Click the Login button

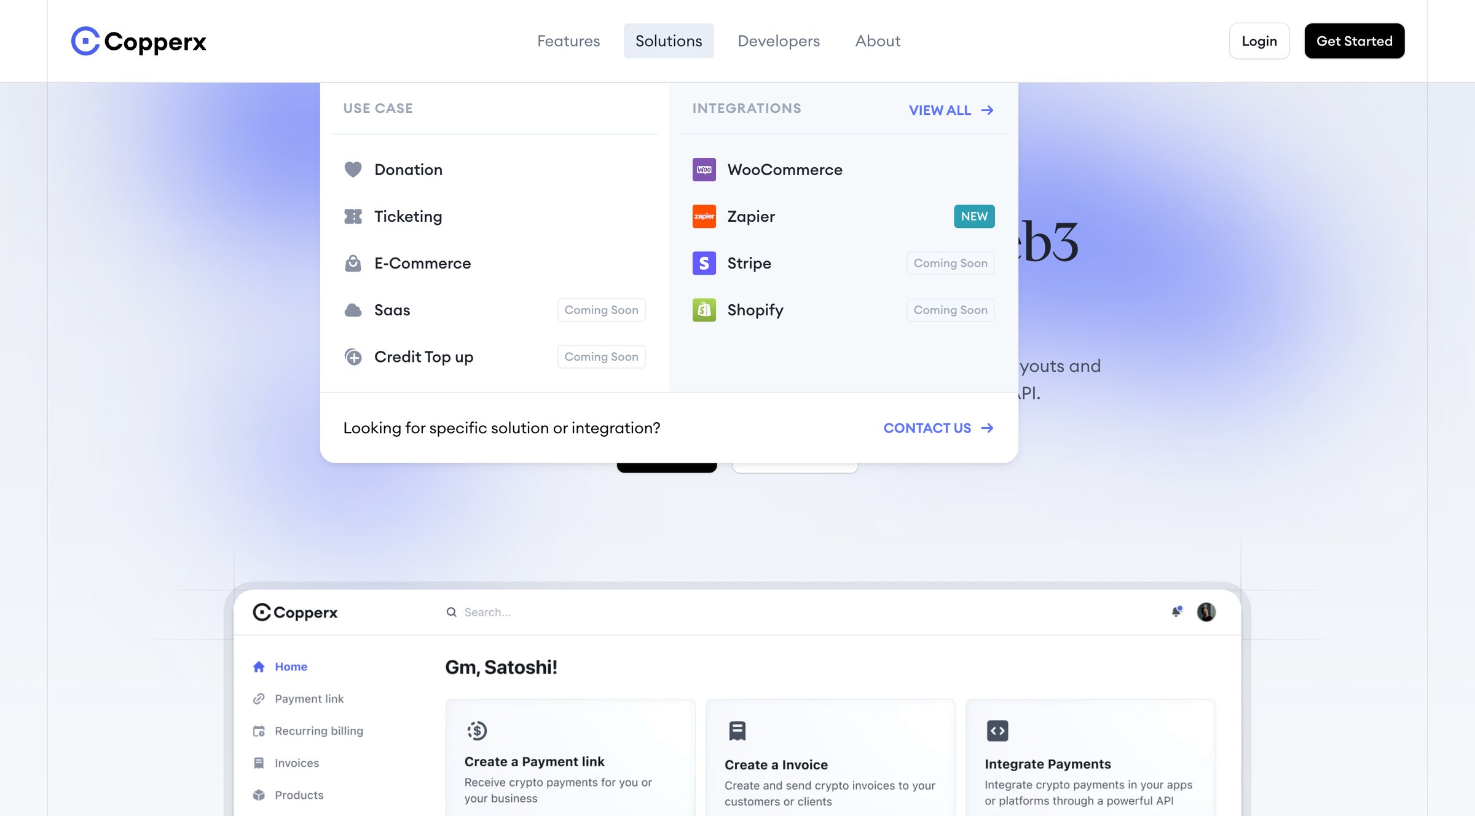[x=1259, y=41]
